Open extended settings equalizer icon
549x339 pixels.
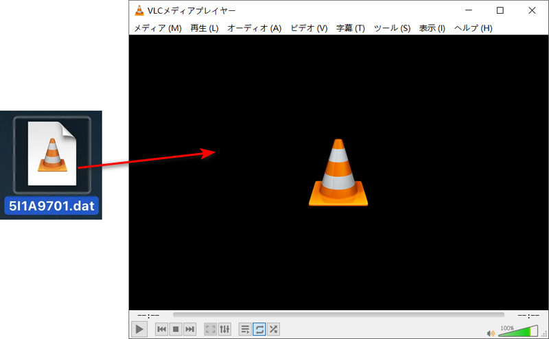click(224, 329)
